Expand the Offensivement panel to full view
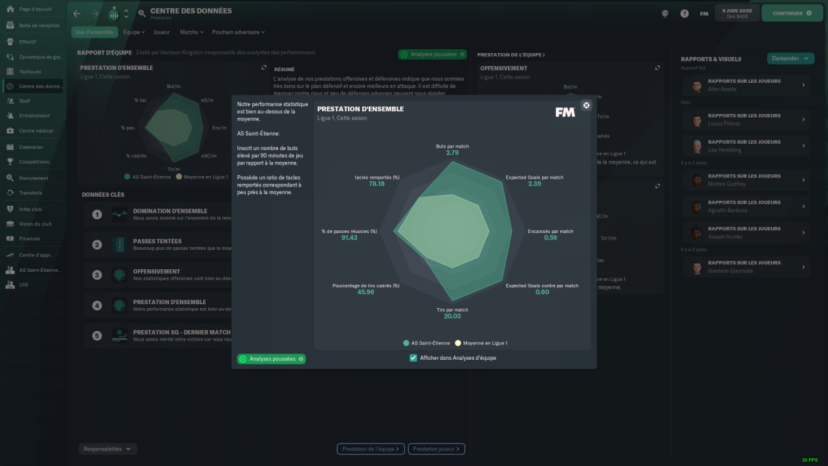The height and width of the screenshot is (466, 828). point(658,67)
